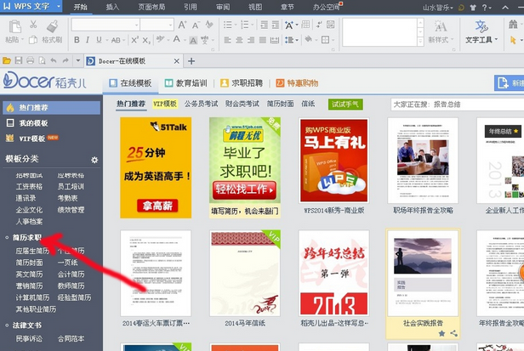524x351 pixels.
Task: Favorite the 社会实践报告 template with star
Action: [441, 333]
